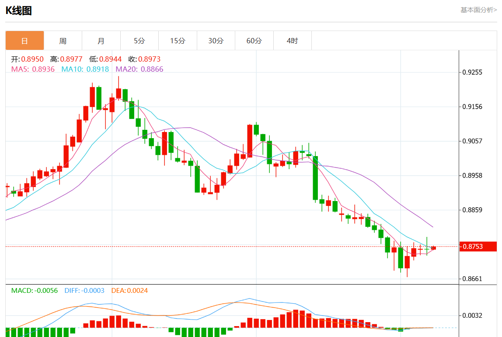The image size is (502, 337).
Task: Select the 日 daily chart tab
Action: [x=24, y=41]
